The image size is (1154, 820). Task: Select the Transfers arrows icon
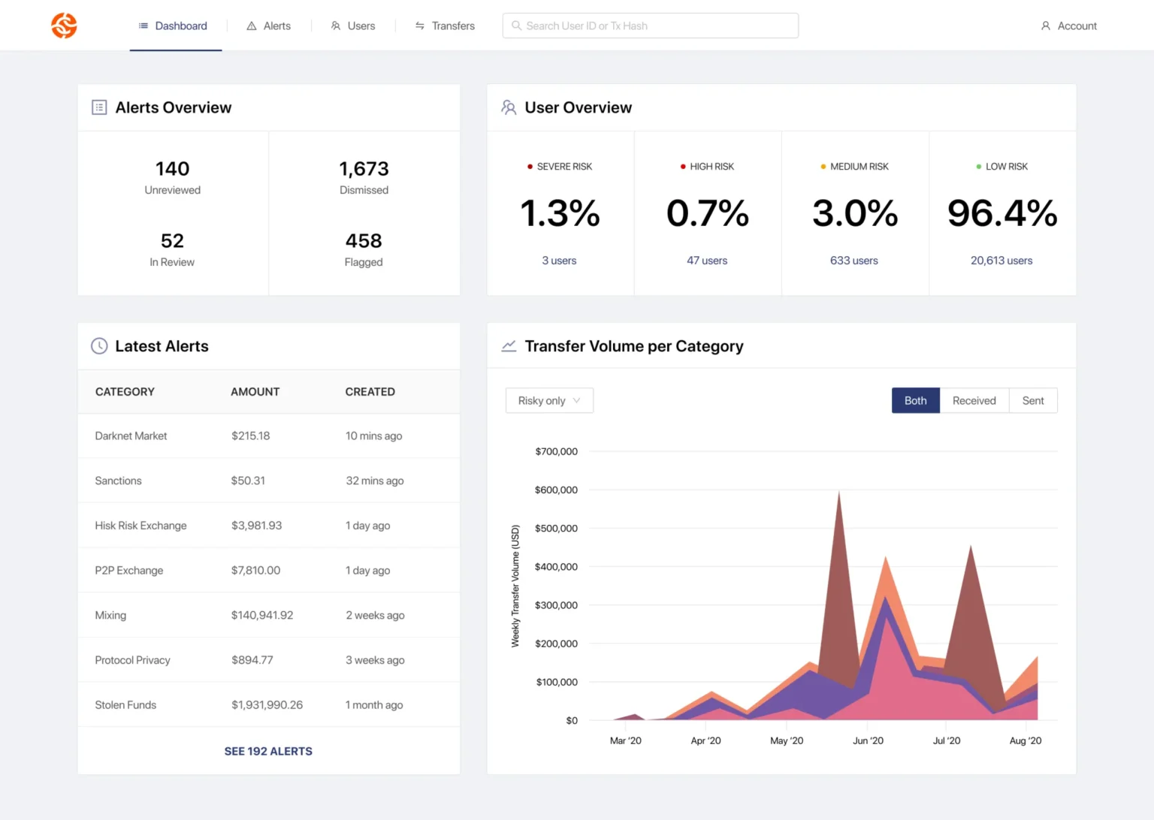[419, 25]
